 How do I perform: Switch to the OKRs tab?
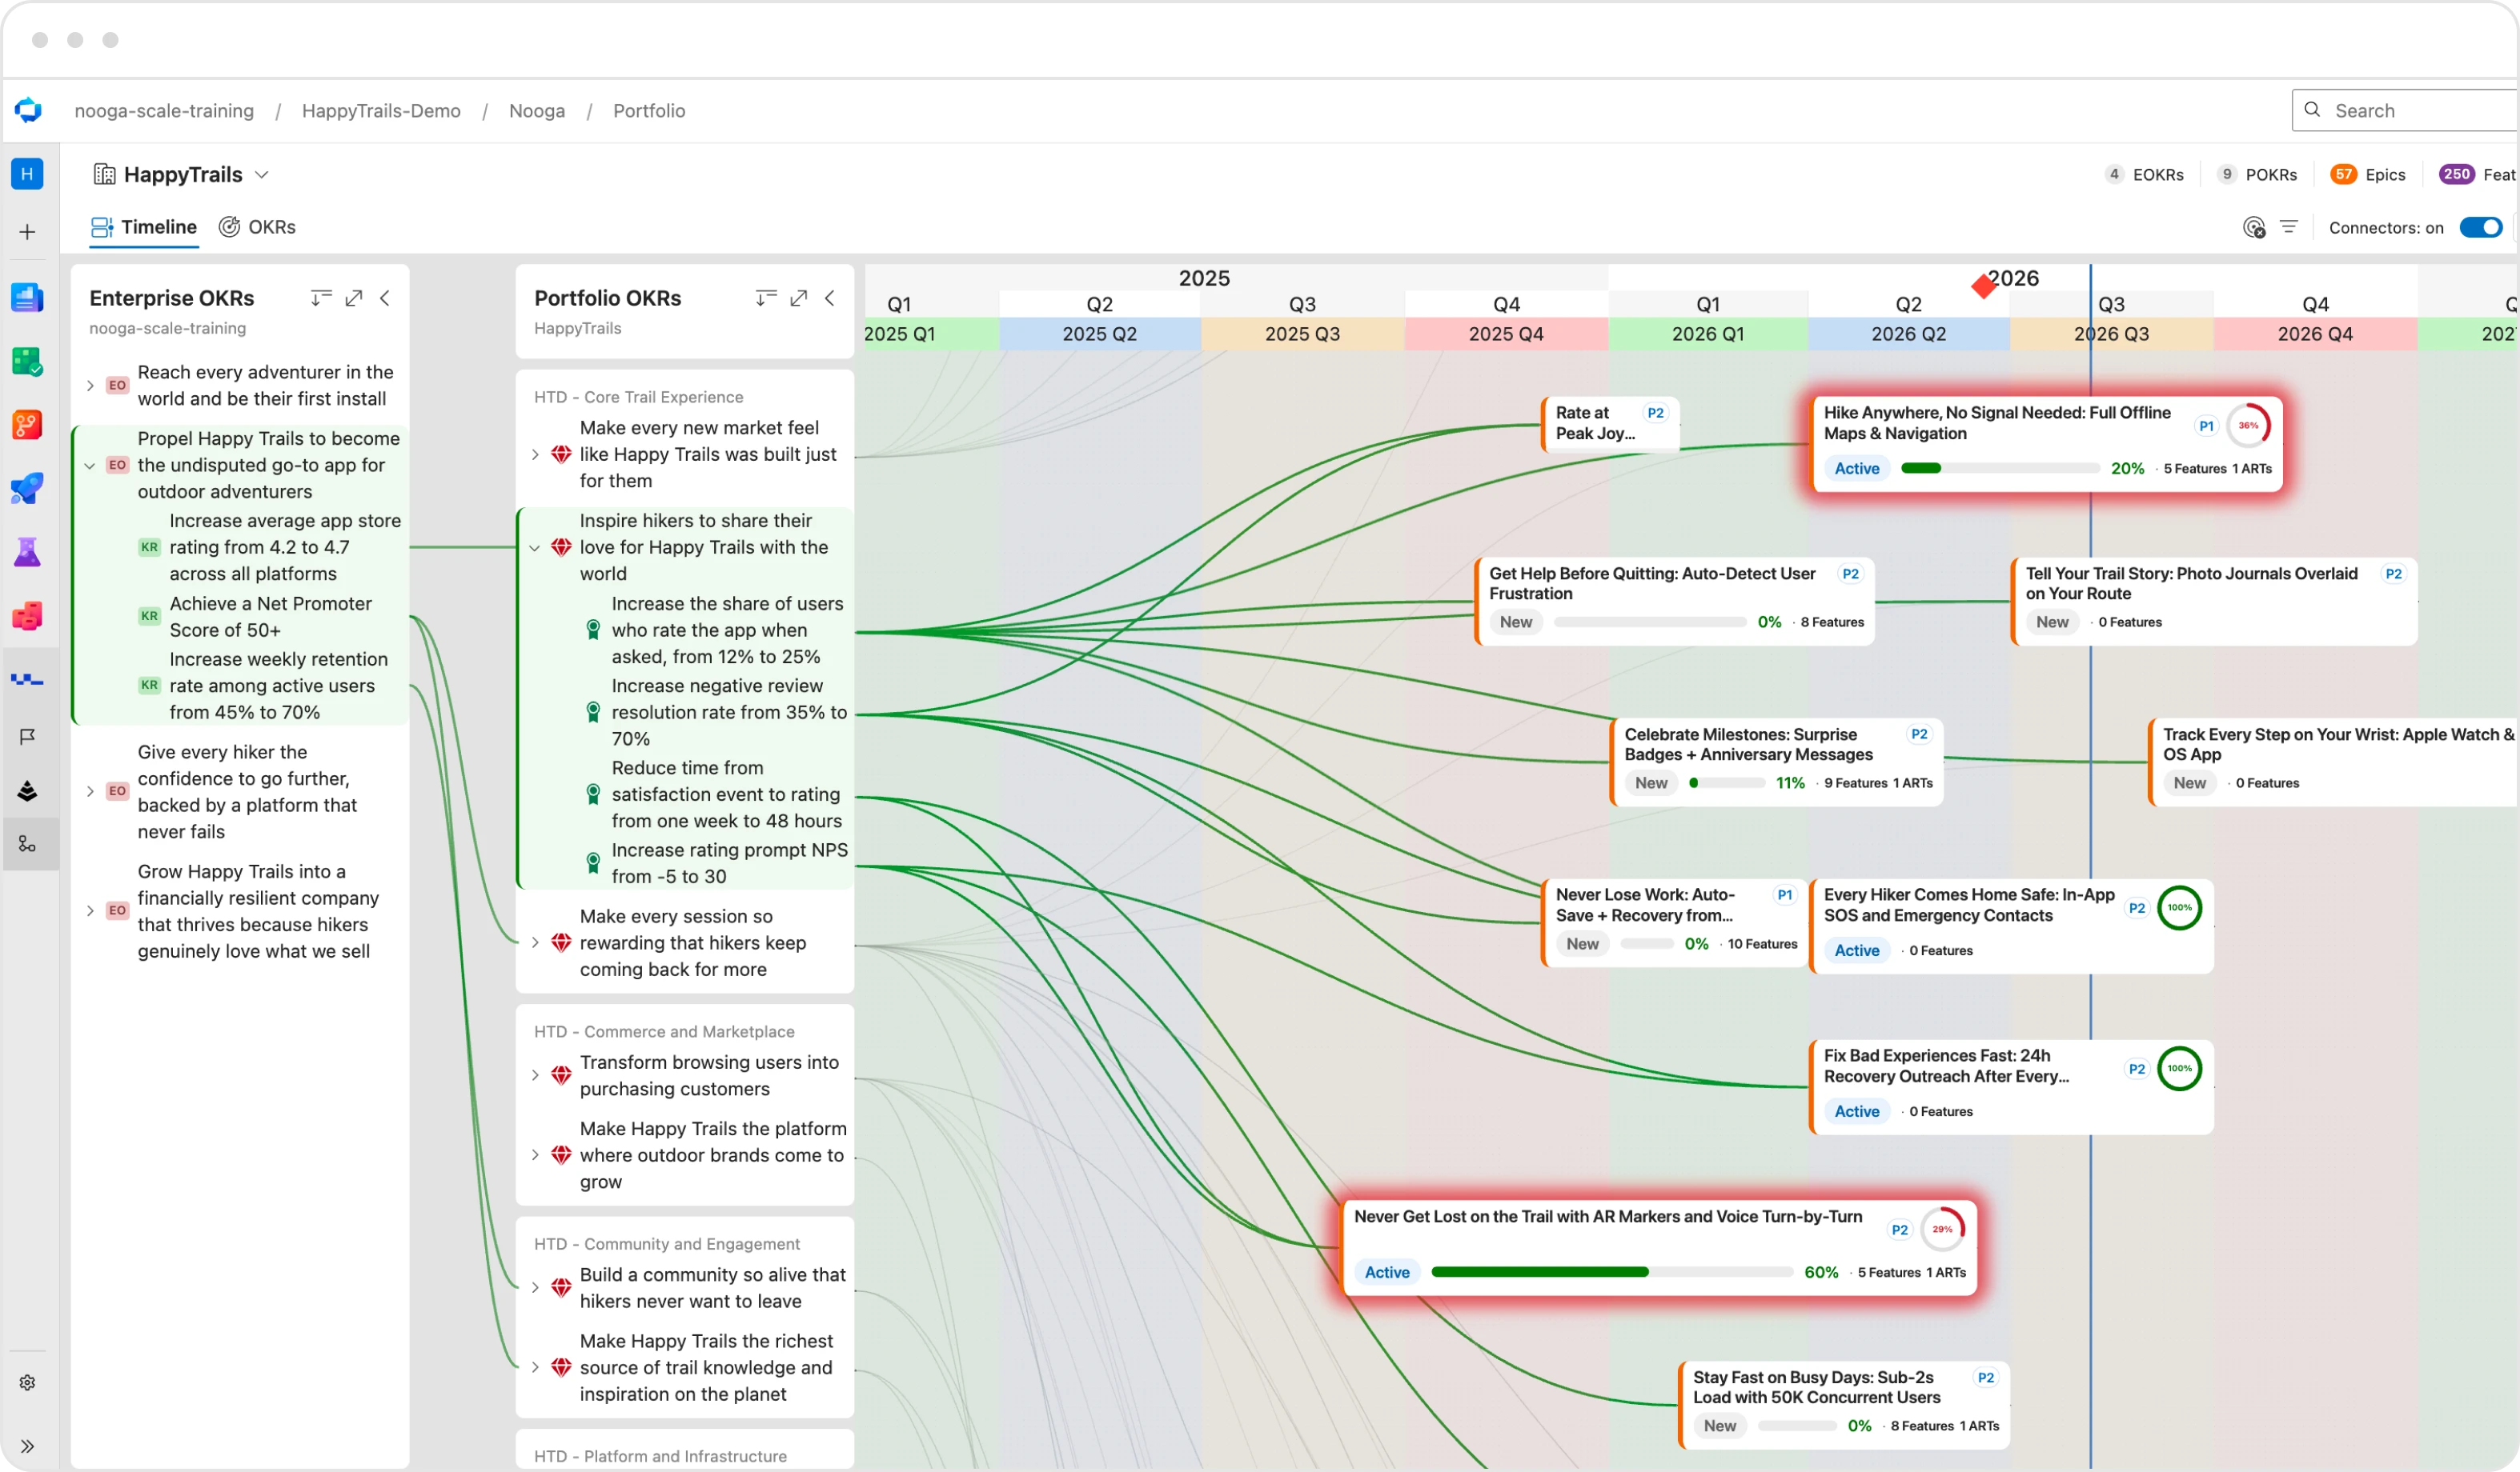258,228
